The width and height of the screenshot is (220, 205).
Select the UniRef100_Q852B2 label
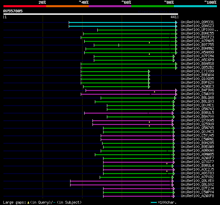pos(197,68)
